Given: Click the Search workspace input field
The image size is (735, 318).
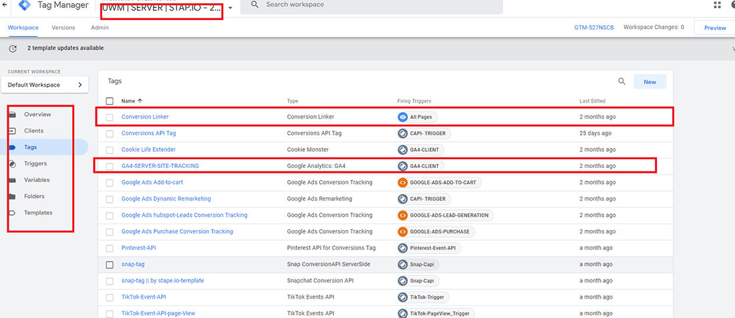Looking at the screenshot, I should point(374,5).
